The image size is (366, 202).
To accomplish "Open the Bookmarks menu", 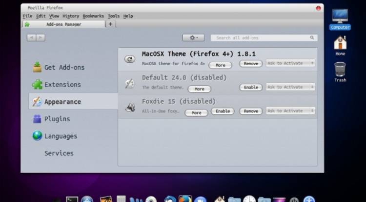I will (x=93, y=16).
